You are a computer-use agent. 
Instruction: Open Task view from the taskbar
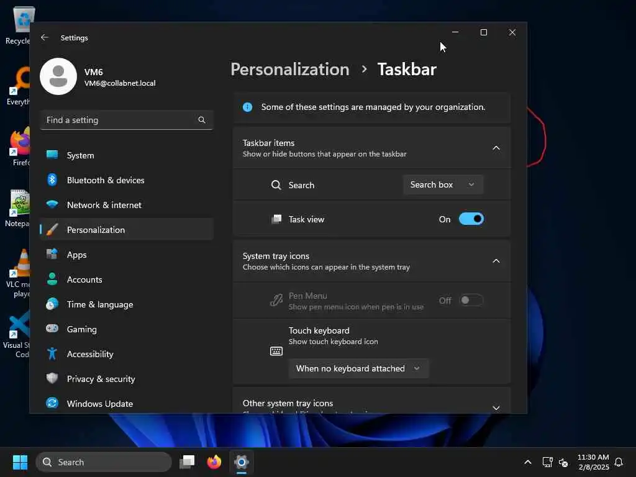click(x=187, y=462)
